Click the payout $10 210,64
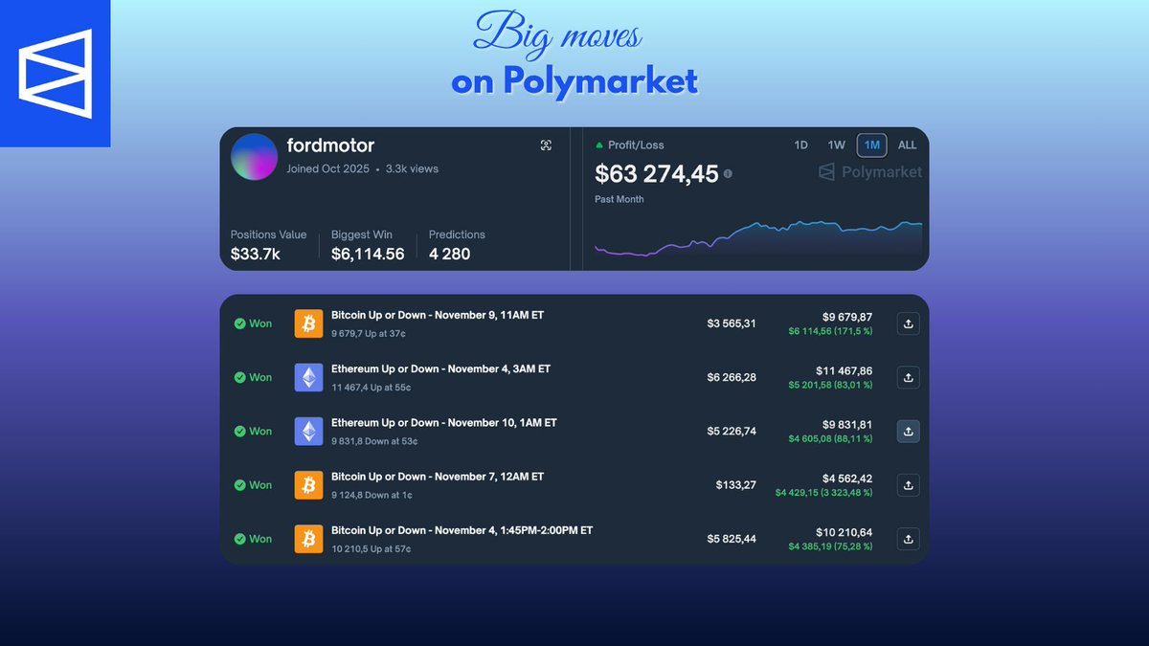Image resolution: width=1149 pixels, height=646 pixels. [845, 532]
